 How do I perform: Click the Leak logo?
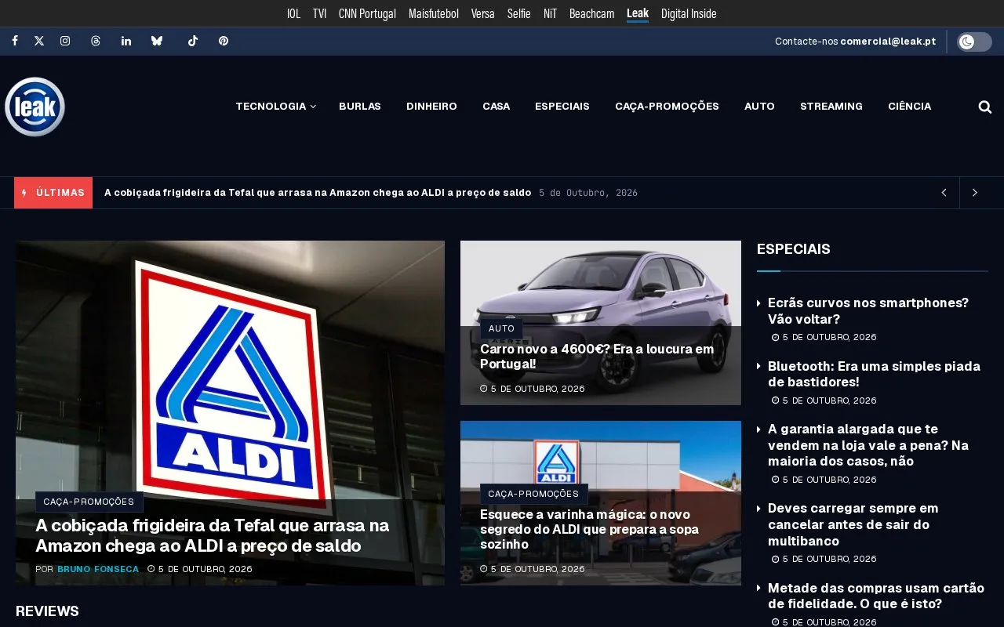coord(35,107)
